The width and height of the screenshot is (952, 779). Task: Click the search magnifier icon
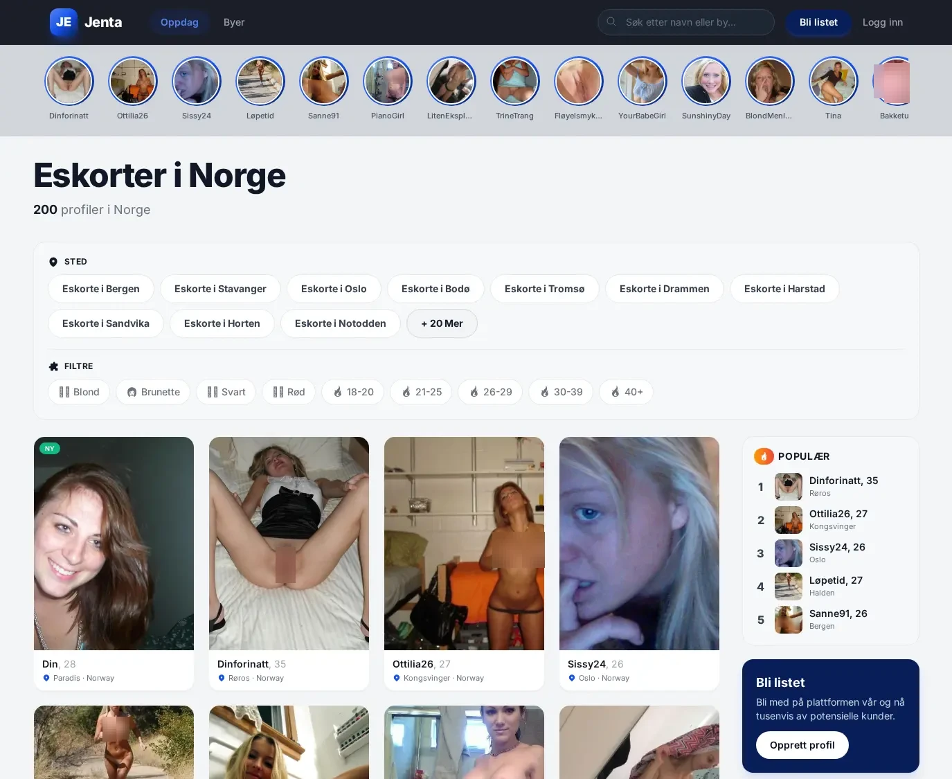tap(611, 22)
